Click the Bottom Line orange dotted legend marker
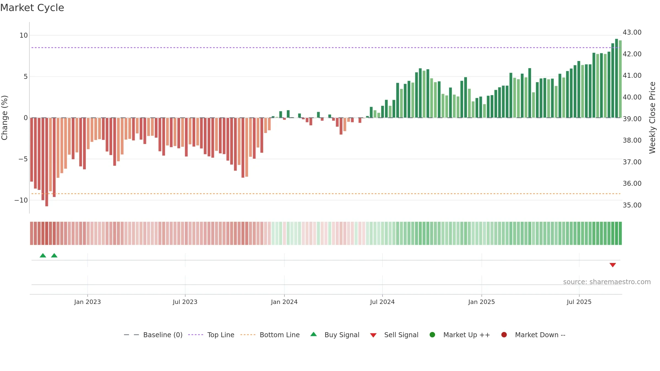Viewport: 660px width, 371px height. 248,335
